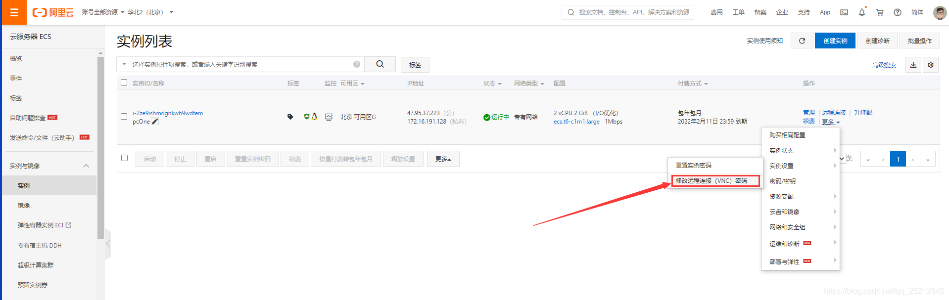Click the export download icon
This screenshot has height=300, width=949.
[913, 65]
